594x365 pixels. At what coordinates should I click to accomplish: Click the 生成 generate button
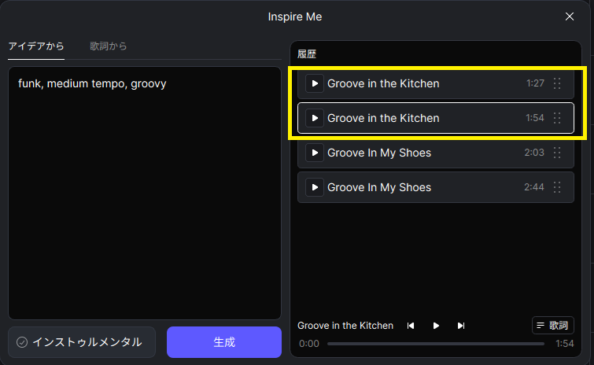[224, 342]
